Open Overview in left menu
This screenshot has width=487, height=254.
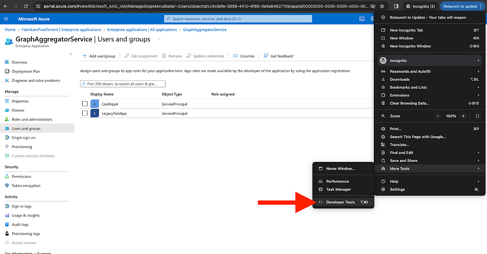click(x=19, y=62)
